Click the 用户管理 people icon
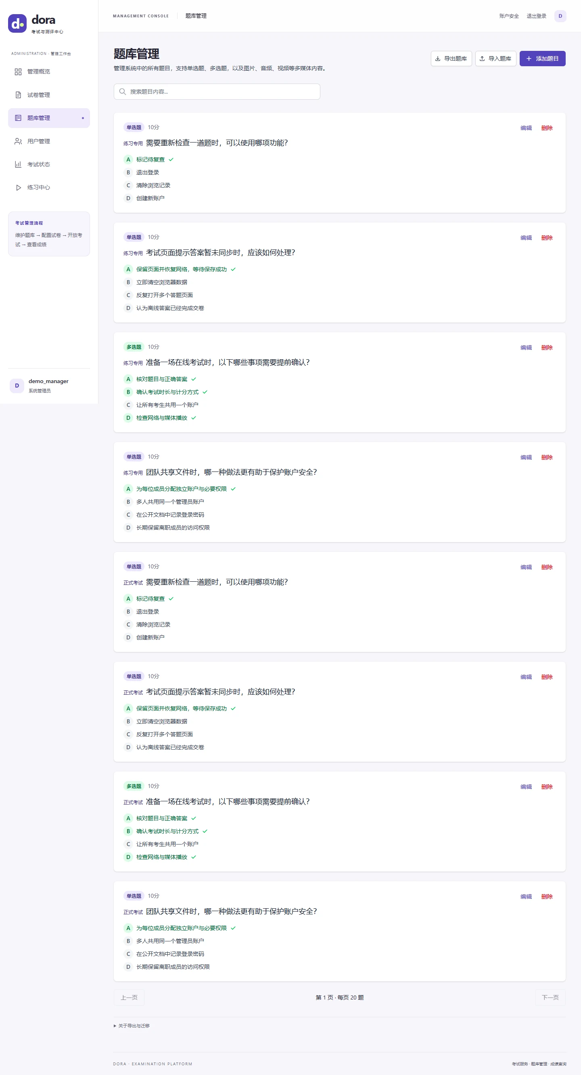The height and width of the screenshot is (1075, 581). click(18, 141)
